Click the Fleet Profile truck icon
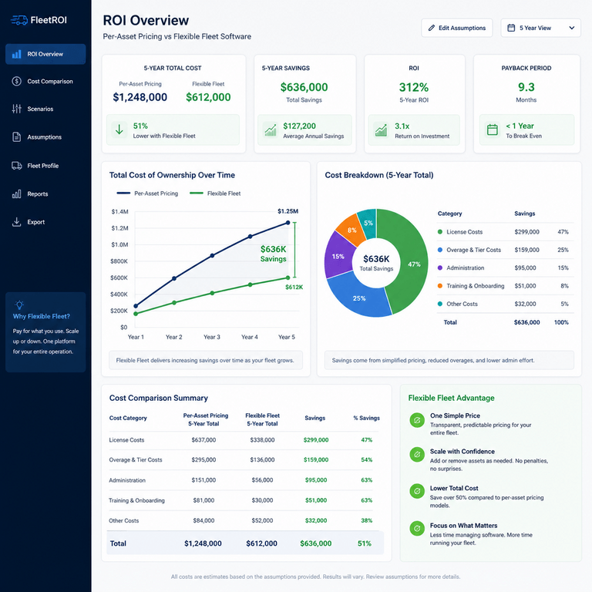The image size is (592, 592). click(17, 166)
